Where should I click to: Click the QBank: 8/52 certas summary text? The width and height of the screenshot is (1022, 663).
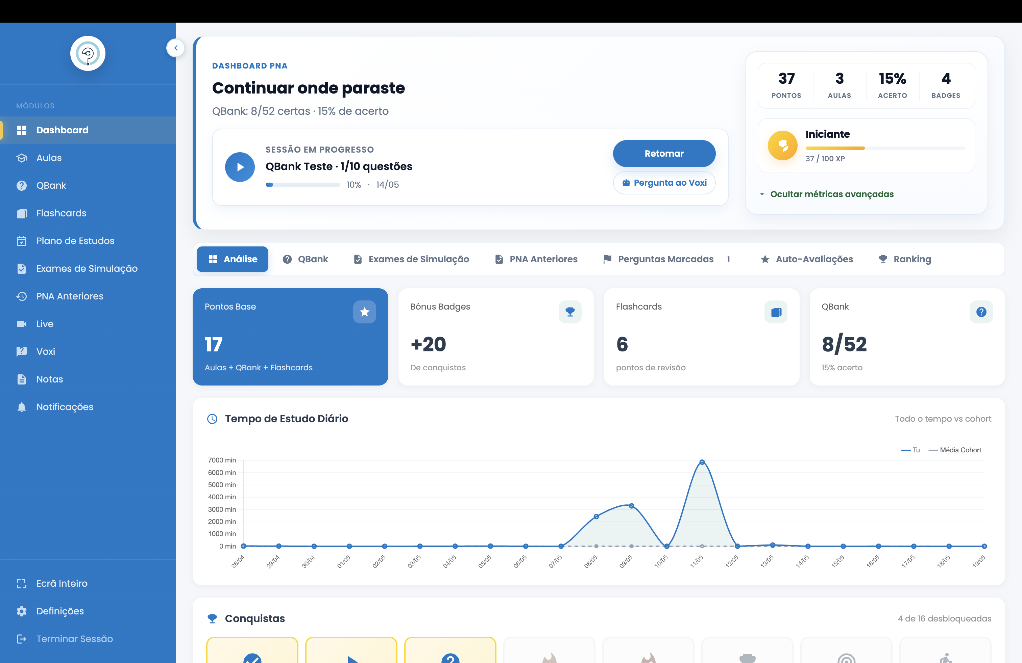300,111
